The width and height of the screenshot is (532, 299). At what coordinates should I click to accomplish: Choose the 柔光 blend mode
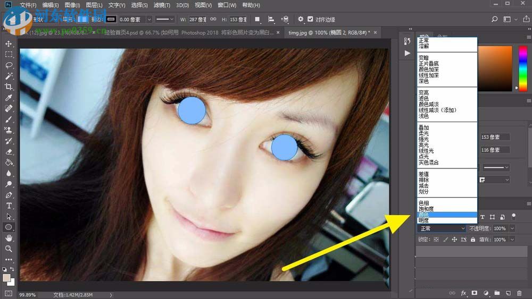click(423, 133)
